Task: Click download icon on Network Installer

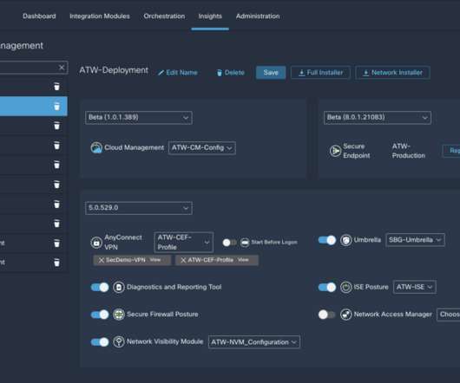Action: (x=365, y=73)
